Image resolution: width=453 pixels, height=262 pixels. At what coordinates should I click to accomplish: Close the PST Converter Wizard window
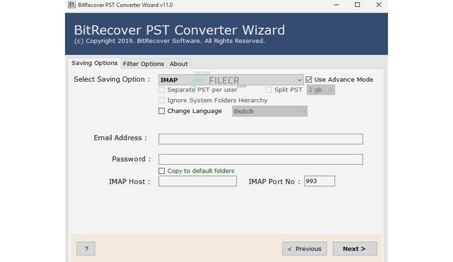[x=379, y=5]
